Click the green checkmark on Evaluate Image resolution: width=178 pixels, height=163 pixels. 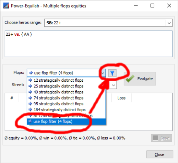(130, 78)
